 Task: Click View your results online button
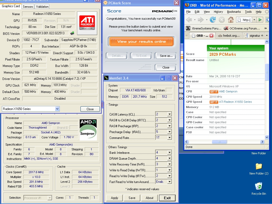pyautogui.click(x=141, y=41)
